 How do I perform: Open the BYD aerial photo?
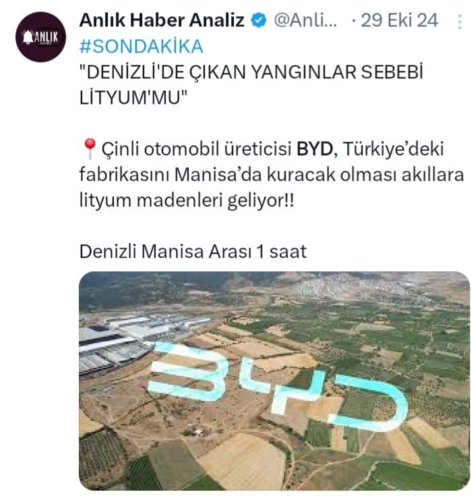pyautogui.click(x=274, y=381)
